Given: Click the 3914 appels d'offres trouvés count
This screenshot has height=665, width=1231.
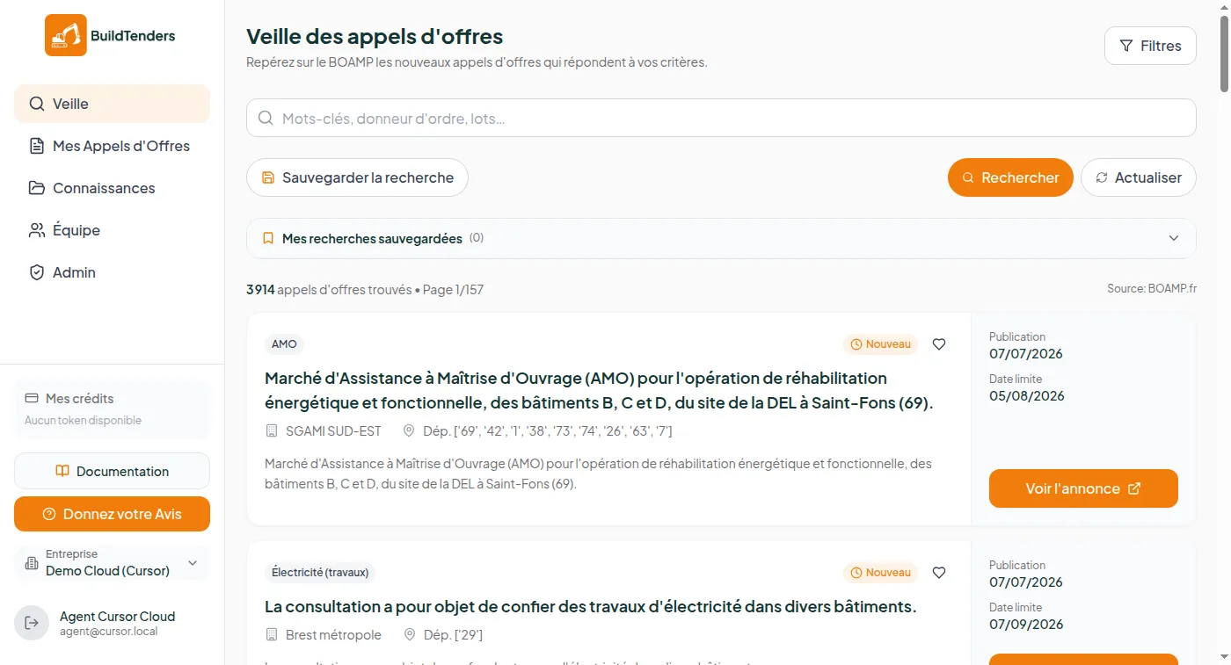Looking at the screenshot, I should tap(329, 289).
